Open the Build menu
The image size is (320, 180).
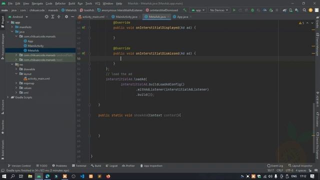point(71,3)
